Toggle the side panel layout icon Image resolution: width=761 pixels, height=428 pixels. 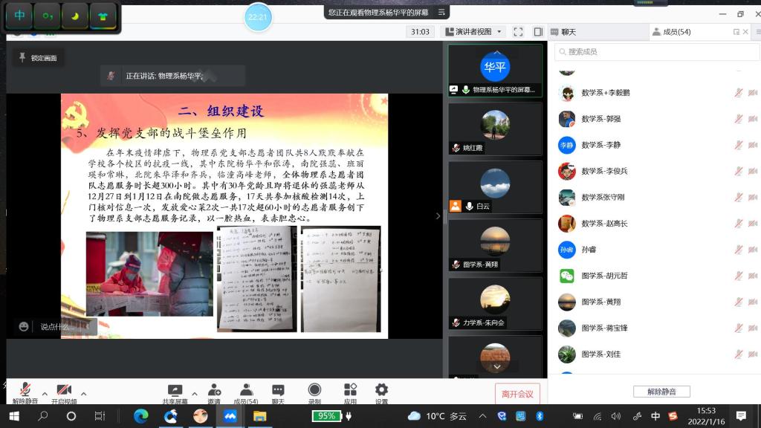(536, 32)
